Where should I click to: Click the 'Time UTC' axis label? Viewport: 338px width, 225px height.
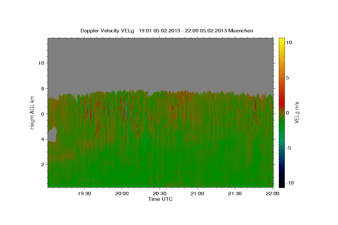pyautogui.click(x=160, y=199)
